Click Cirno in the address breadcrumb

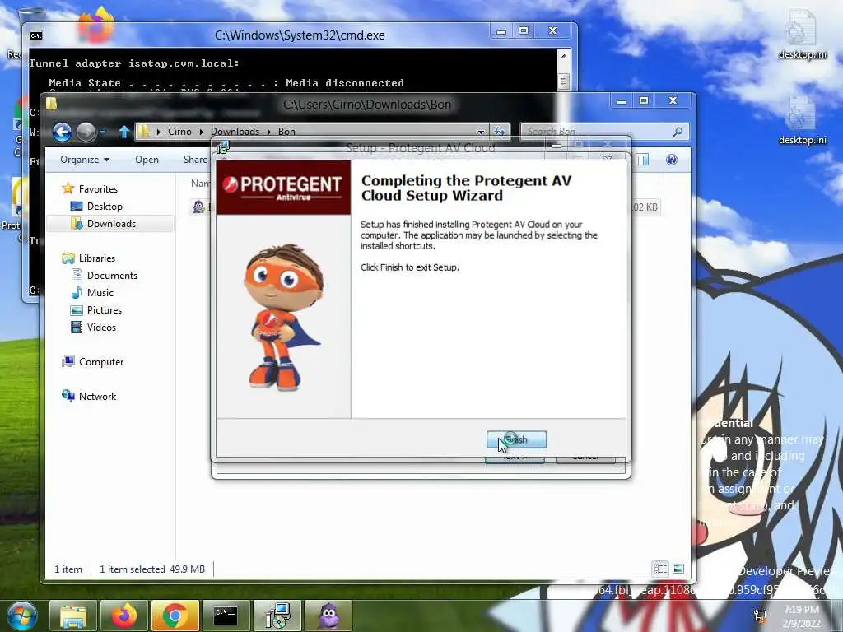click(x=179, y=132)
